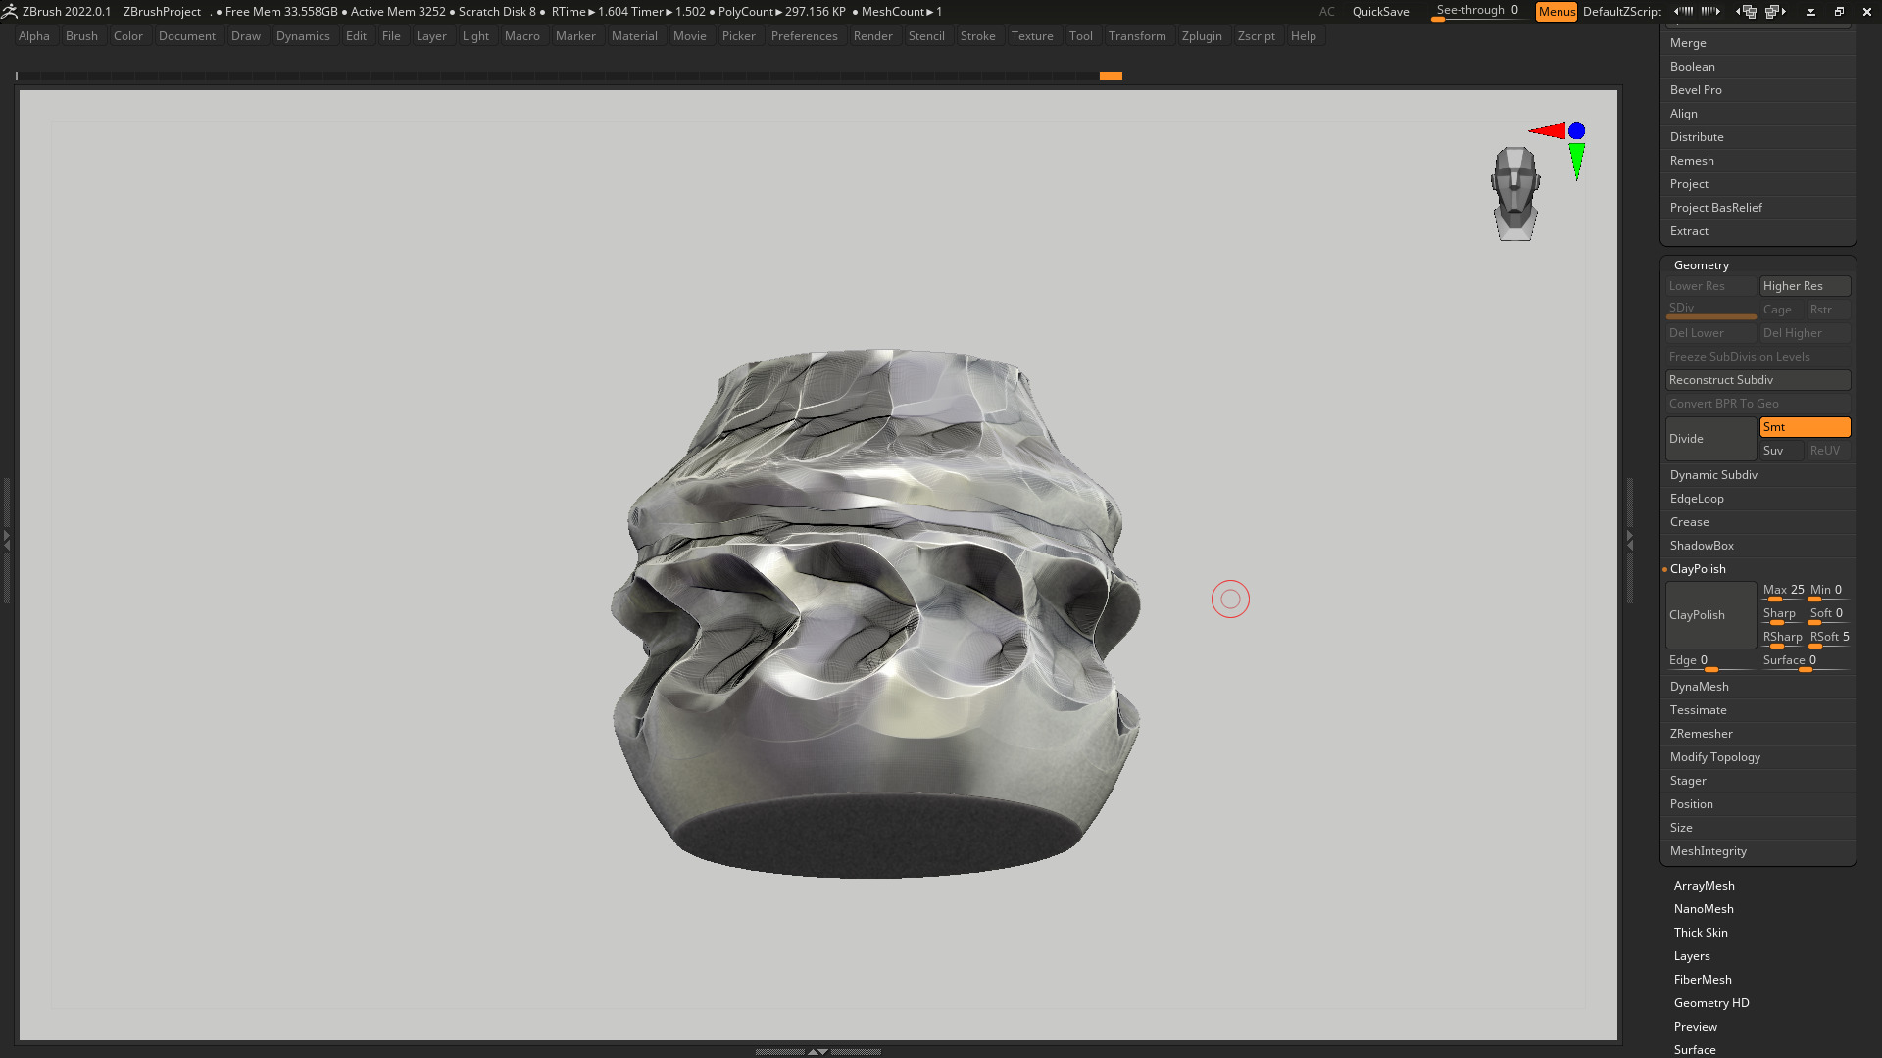Expand the Layers subpalette

[x=1692, y=956]
